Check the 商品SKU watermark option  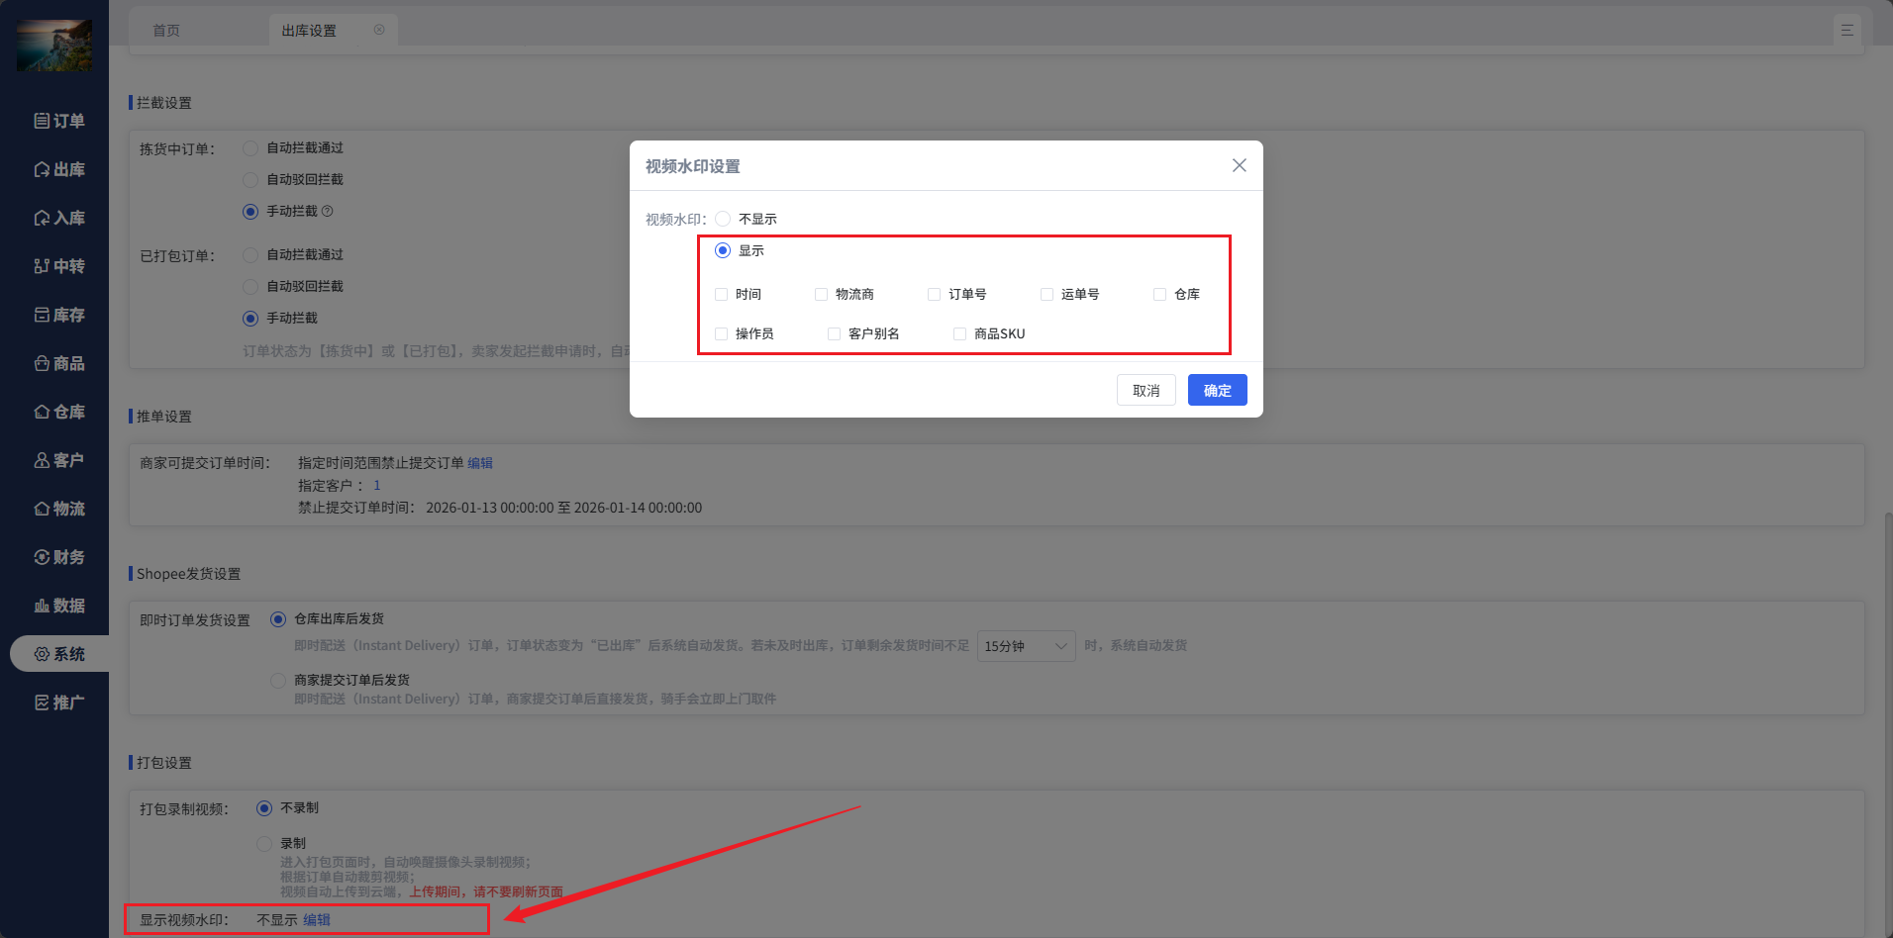(959, 333)
